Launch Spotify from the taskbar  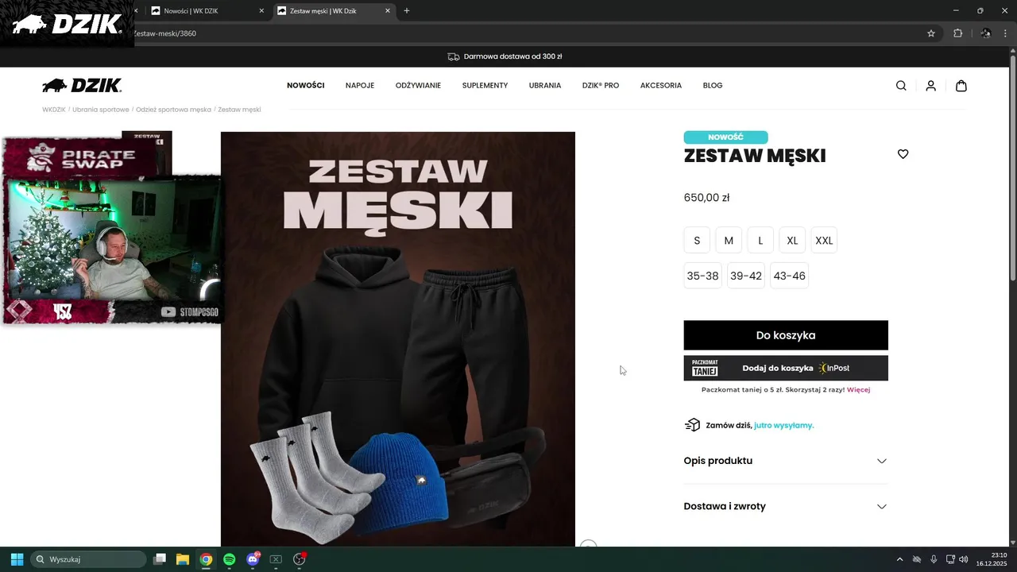coord(230,559)
